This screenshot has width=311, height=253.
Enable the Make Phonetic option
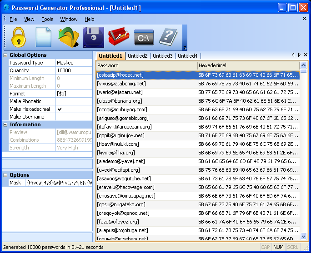point(74,101)
